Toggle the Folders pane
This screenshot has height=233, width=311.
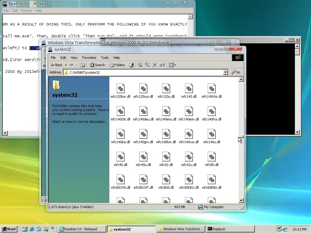click(117, 65)
